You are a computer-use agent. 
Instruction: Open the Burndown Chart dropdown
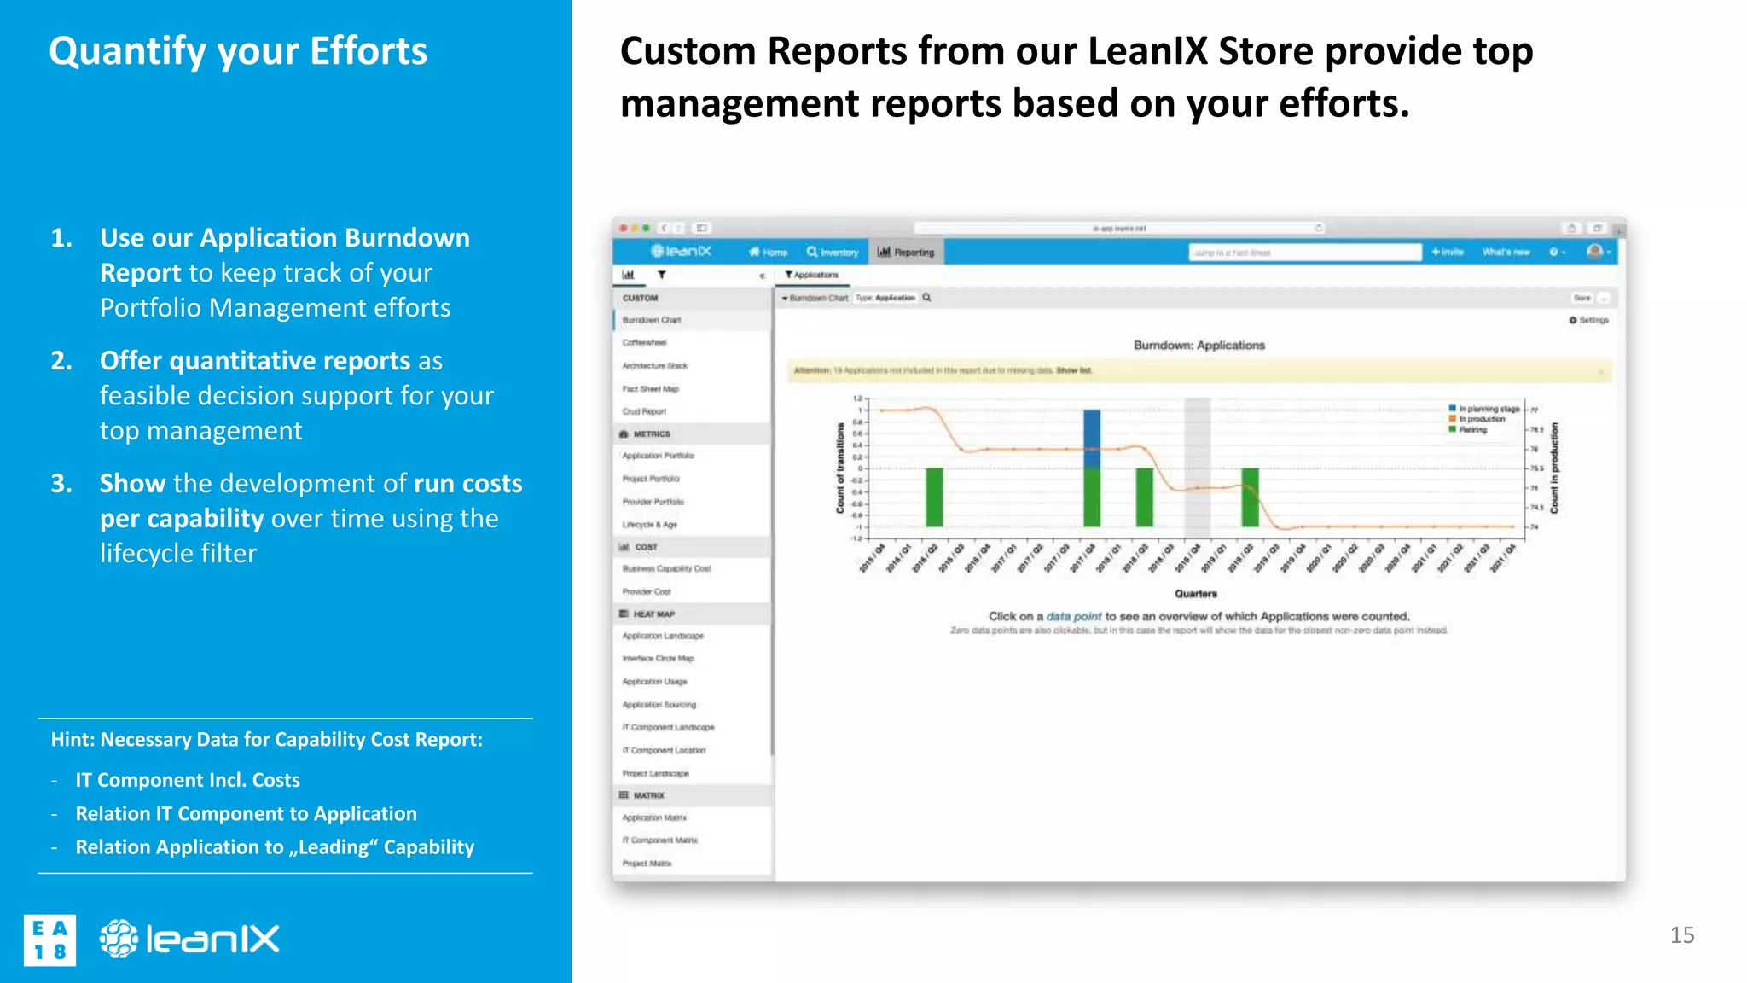tap(815, 298)
